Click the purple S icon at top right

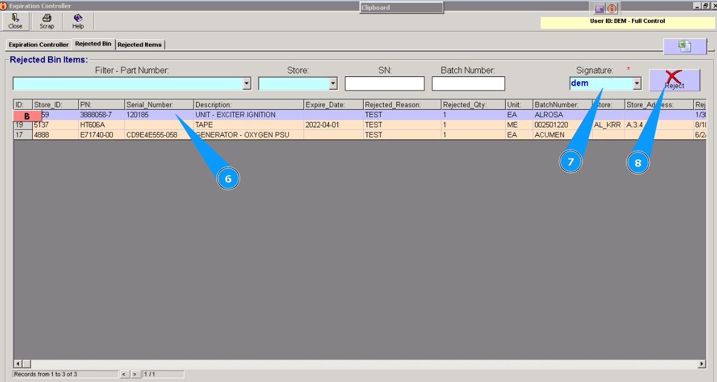(x=599, y=8)
